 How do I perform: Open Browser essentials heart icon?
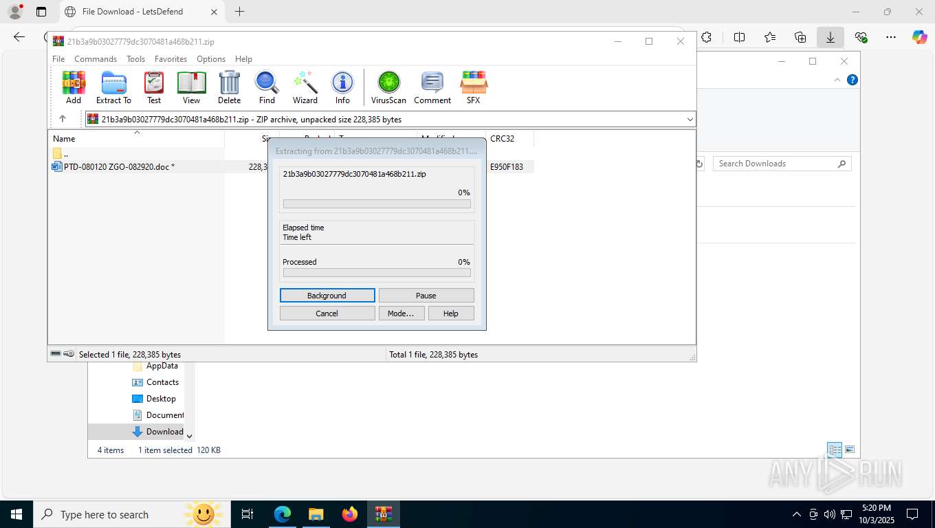point(861,37)
